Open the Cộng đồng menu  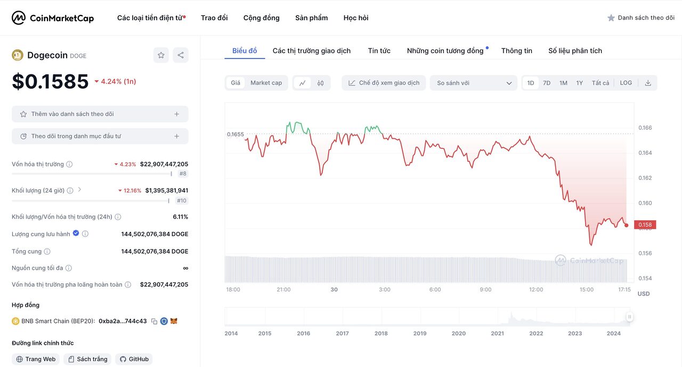pos(262,18)
